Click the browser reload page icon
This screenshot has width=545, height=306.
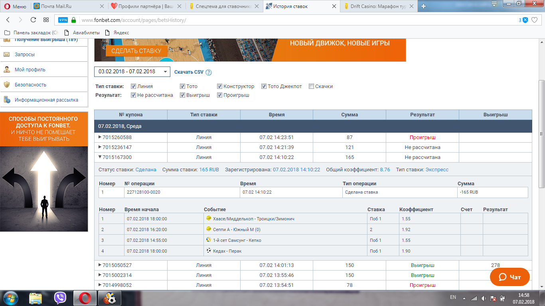coord(33,20)
